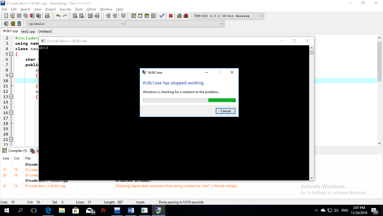Open Microsoft Word from the taskbar
Screen dimensions: 383x216
pyautogui.click(x=131, y=210)
